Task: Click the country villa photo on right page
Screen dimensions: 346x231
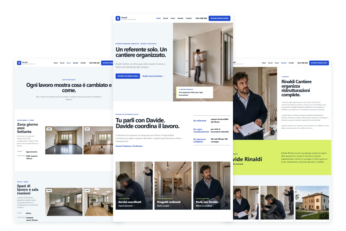Action: 312,202
